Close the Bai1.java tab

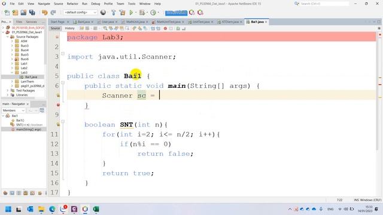[266, 22]
